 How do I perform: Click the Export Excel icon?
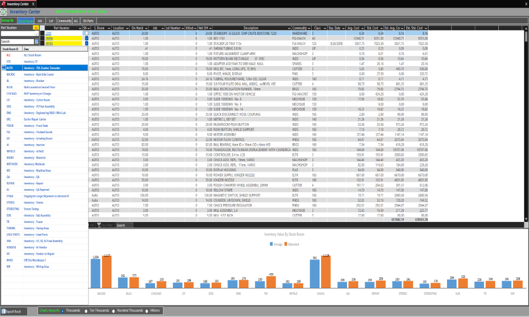click(3, 311)
